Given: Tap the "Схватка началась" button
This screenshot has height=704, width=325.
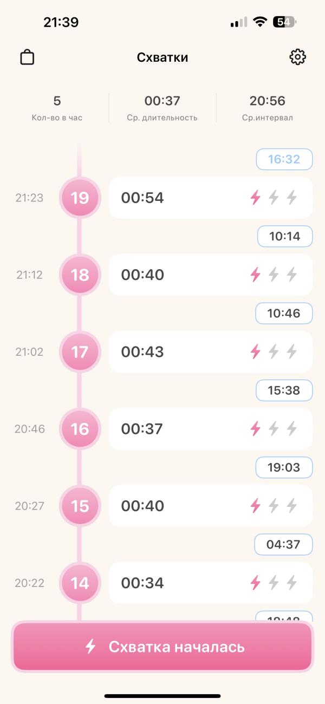Looking at the screenshot, I should click(x=162, y=647).
